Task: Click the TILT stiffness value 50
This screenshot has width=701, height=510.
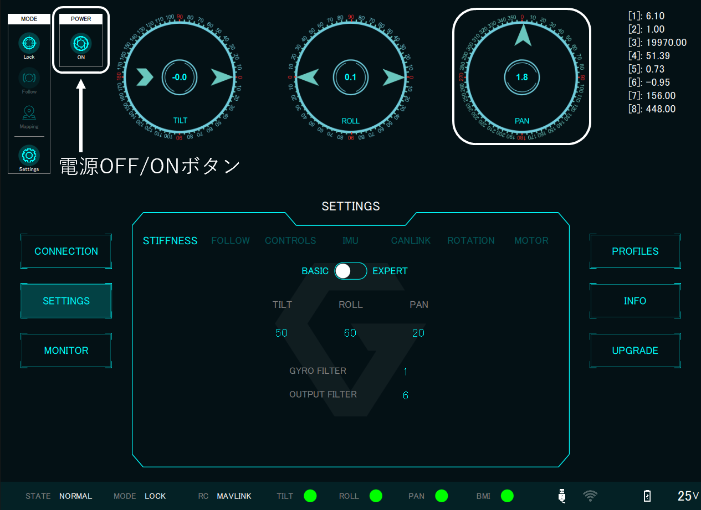Action: [282, 333]
